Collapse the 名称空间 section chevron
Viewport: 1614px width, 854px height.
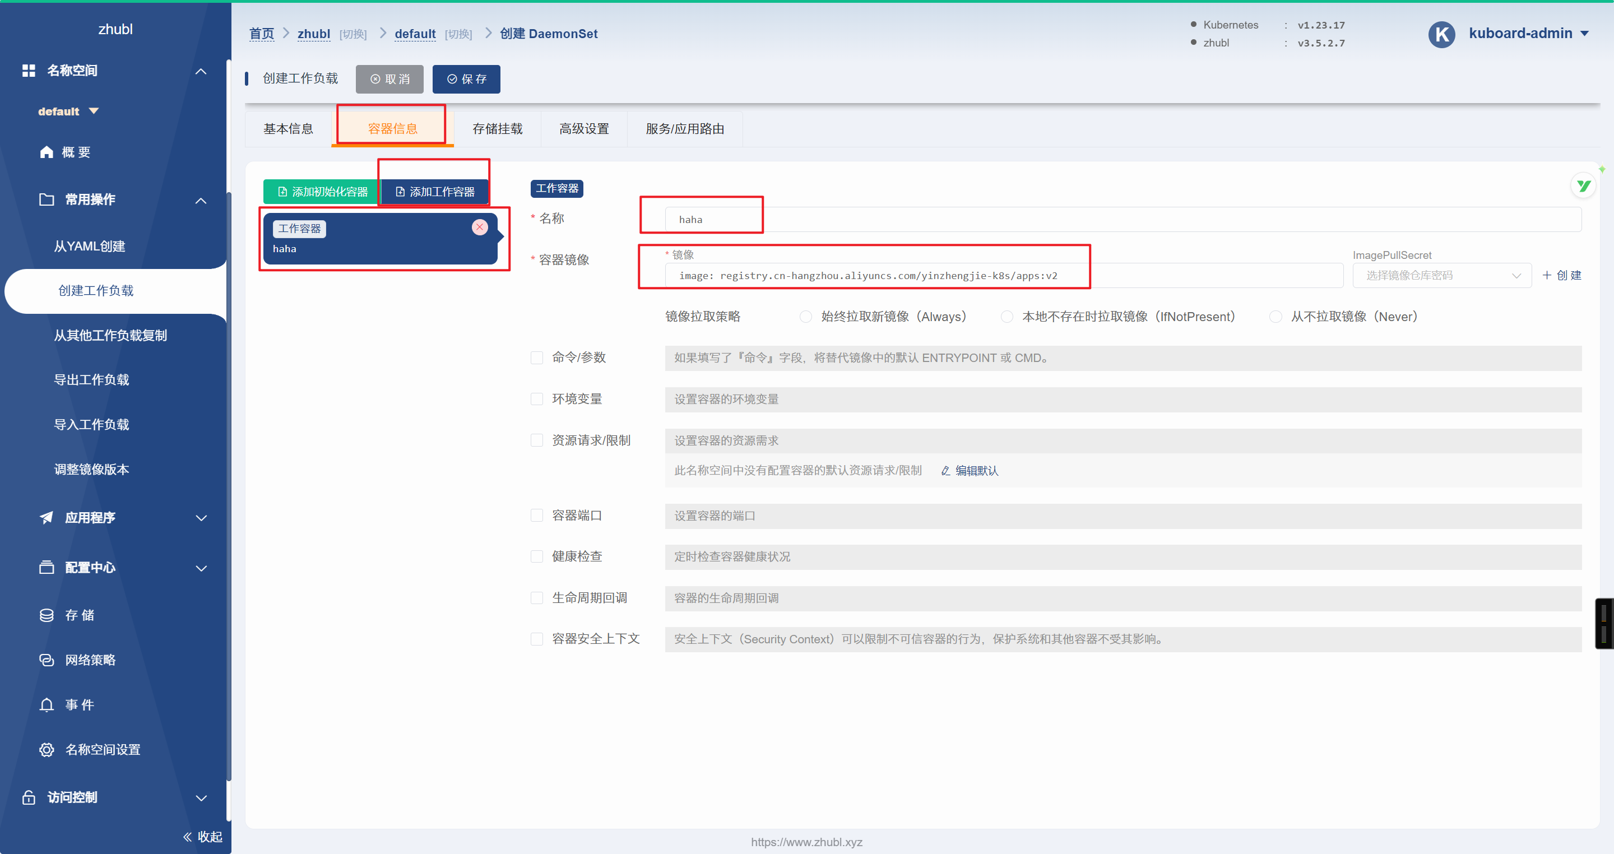point(201,71)
